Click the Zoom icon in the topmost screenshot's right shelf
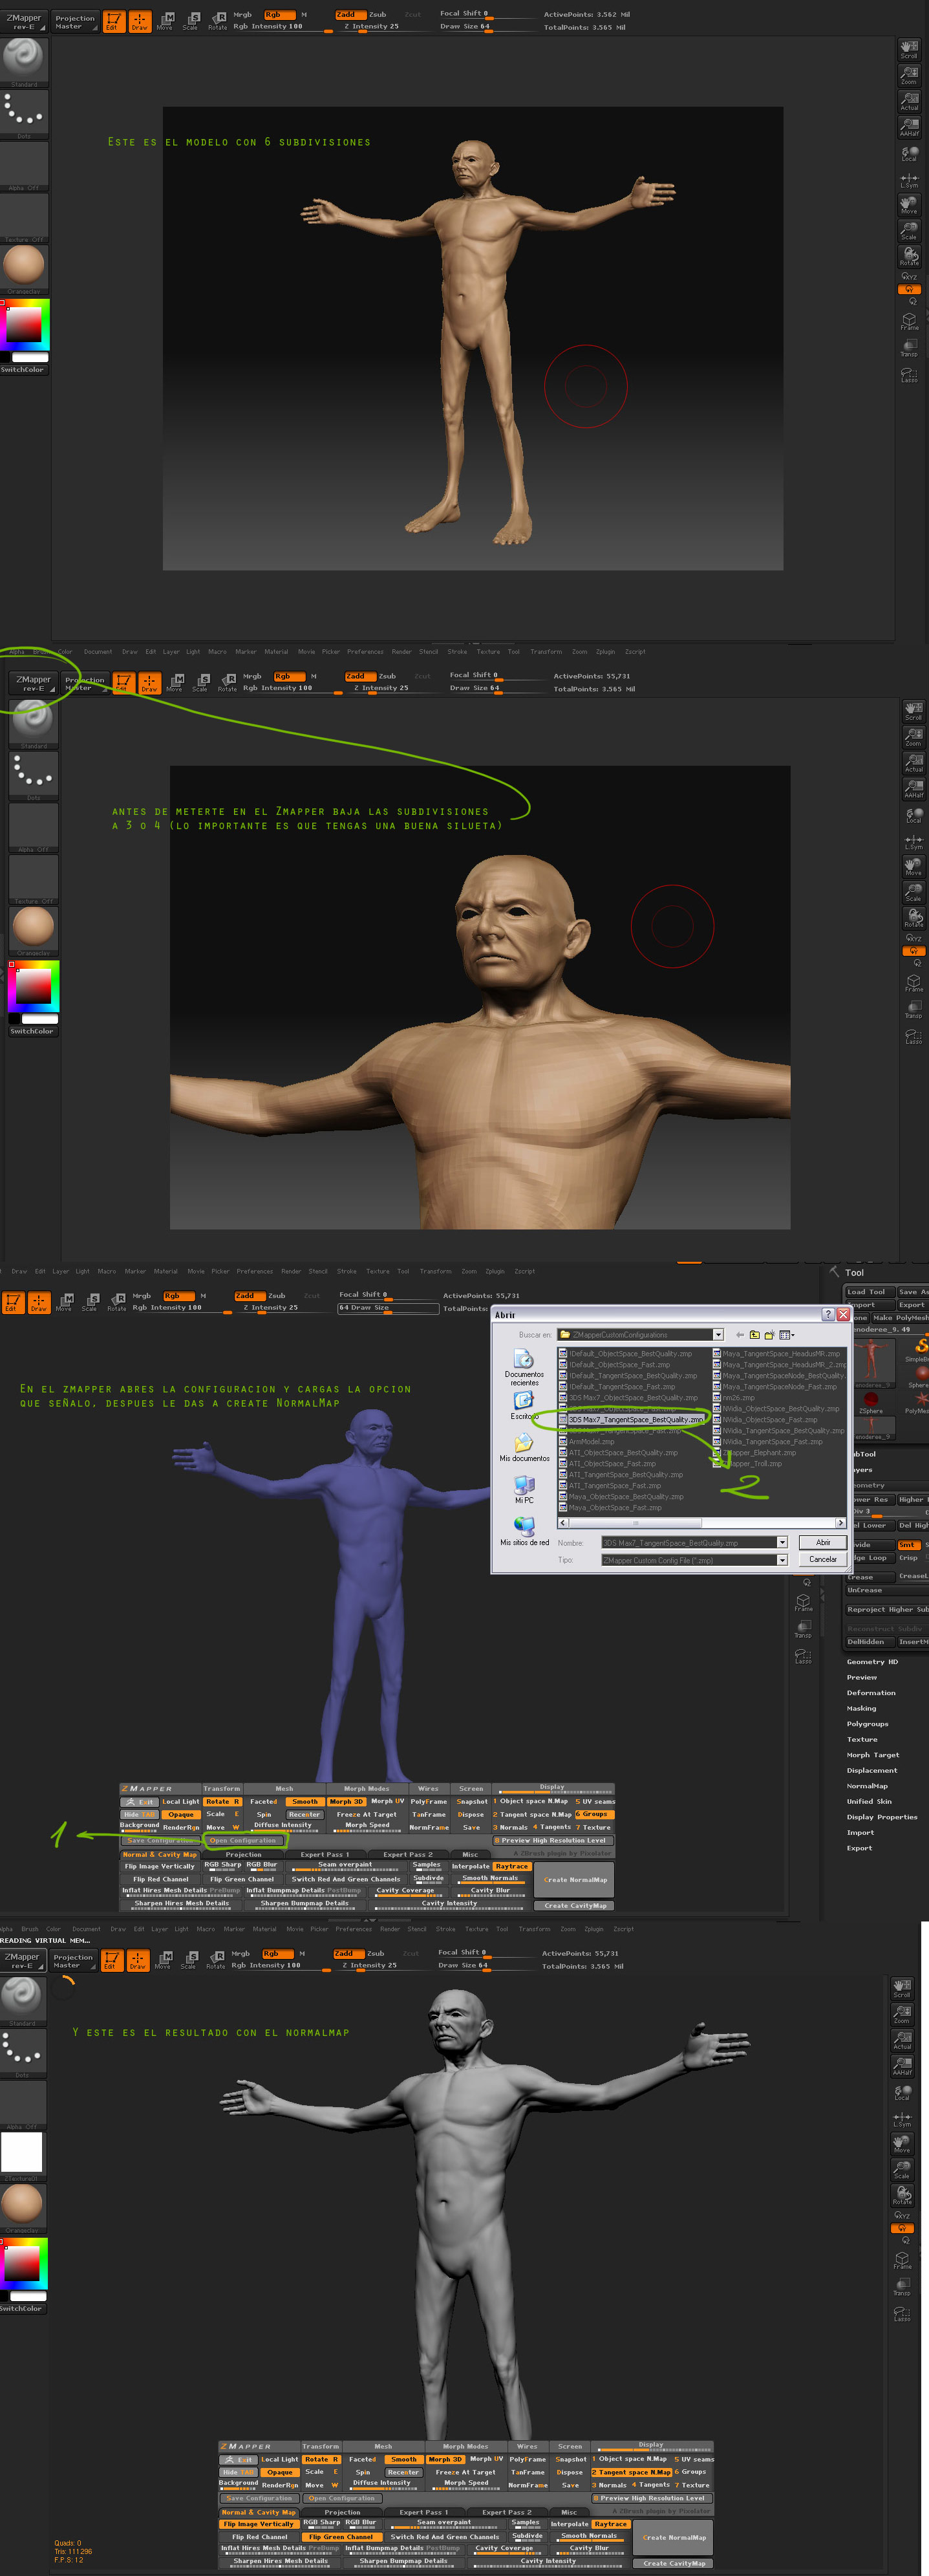 (909, 75)
